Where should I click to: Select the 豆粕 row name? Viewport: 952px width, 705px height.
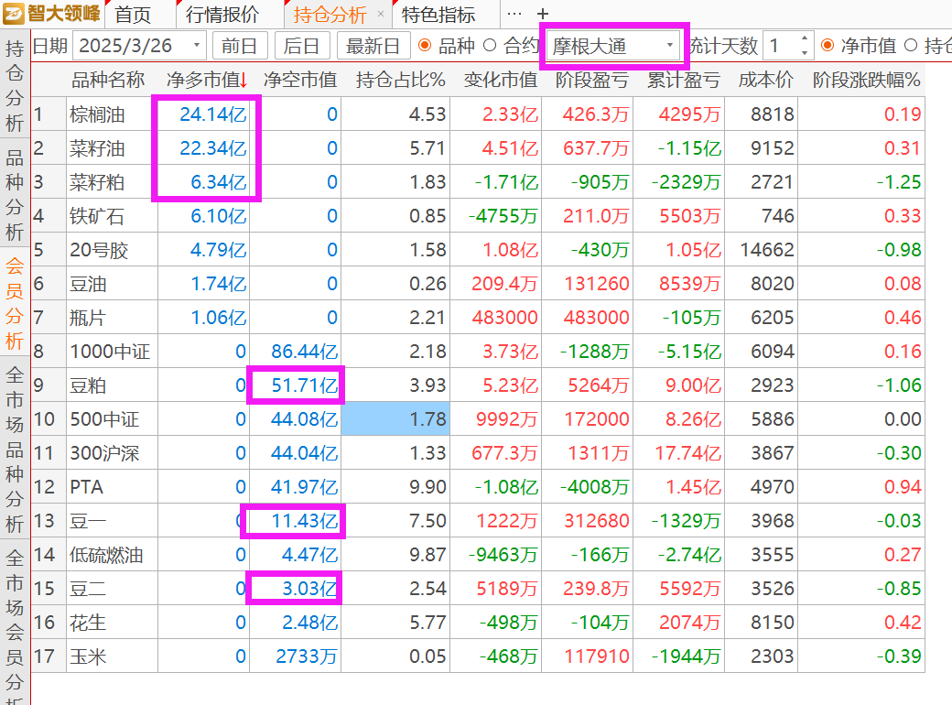88,385
